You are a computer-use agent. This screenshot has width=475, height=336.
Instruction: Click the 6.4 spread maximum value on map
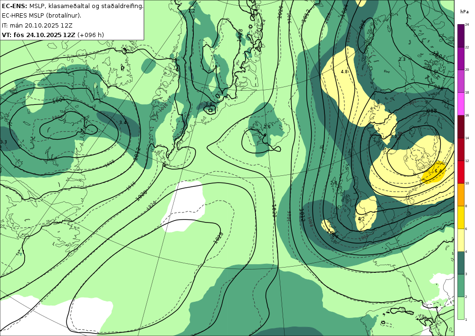click(x=438, y=171)
